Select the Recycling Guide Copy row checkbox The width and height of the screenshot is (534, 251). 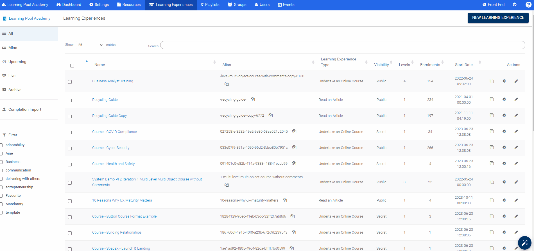(x=70, y=116)
